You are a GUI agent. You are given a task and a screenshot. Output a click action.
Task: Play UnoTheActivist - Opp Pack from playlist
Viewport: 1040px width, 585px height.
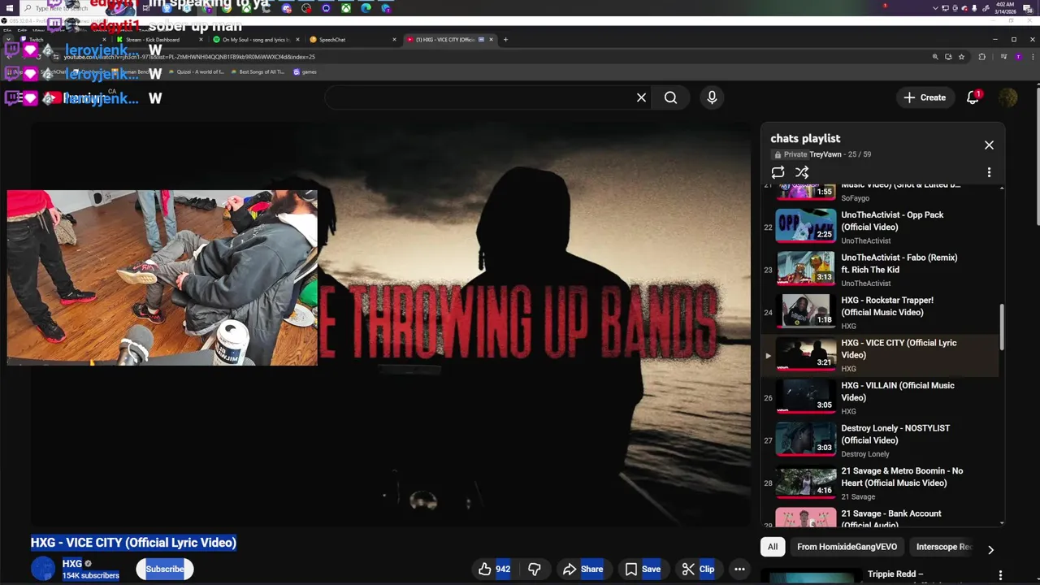pyautogui.click(x=881, y=227)
